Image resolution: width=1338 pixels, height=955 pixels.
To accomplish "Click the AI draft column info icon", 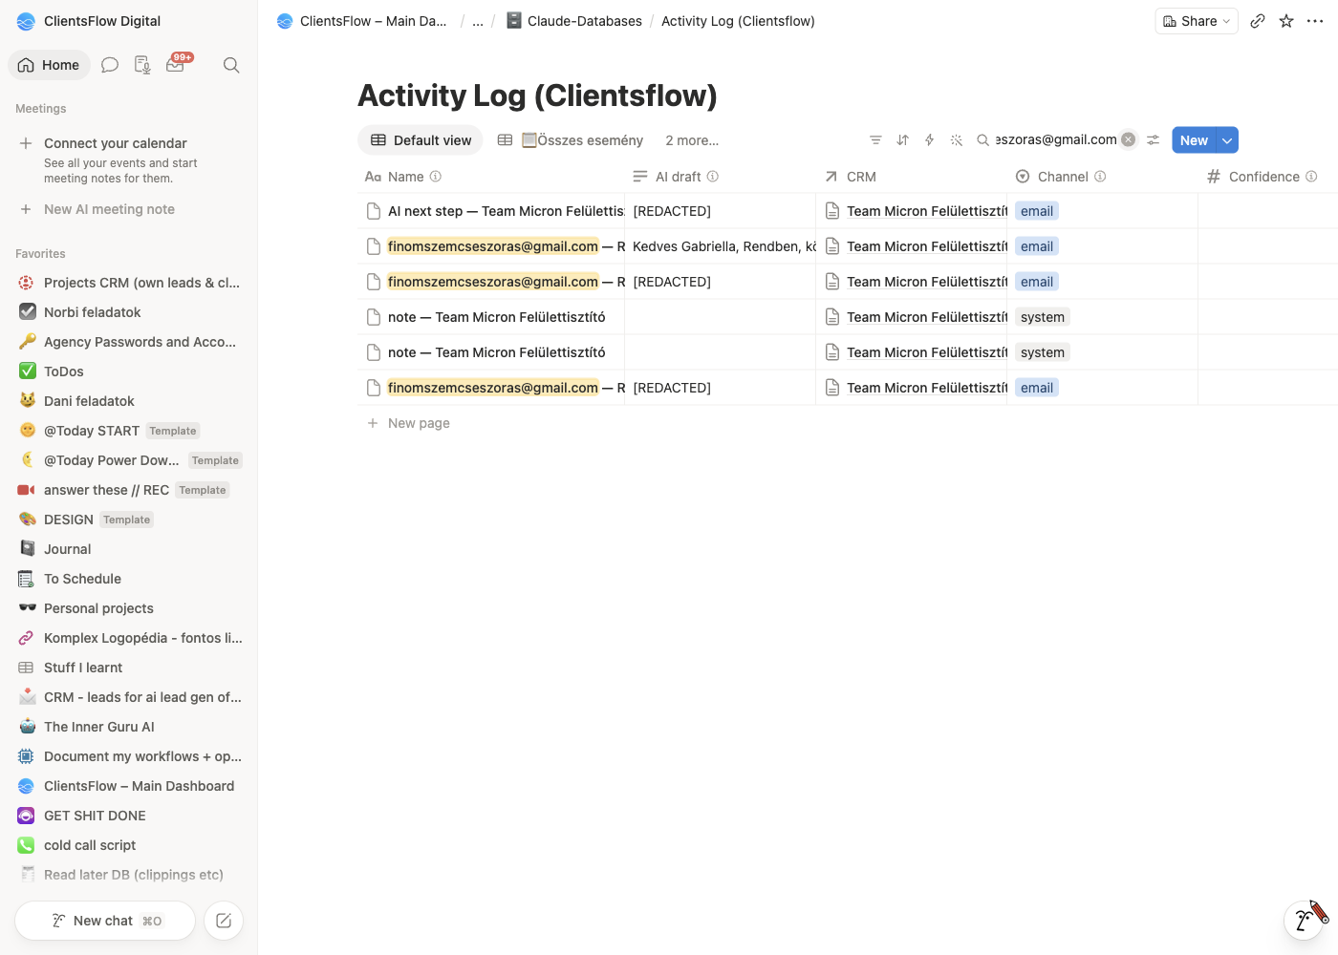I will point(713,177).
